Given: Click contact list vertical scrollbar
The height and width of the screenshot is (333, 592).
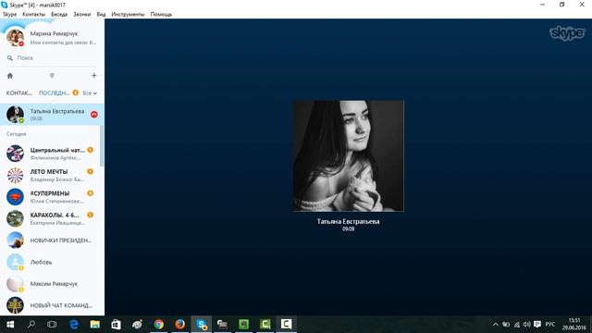Looking at the screenshot, I should [102, 146].
